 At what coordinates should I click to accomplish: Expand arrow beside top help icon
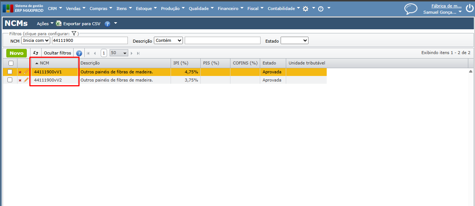tap(329, 8)
